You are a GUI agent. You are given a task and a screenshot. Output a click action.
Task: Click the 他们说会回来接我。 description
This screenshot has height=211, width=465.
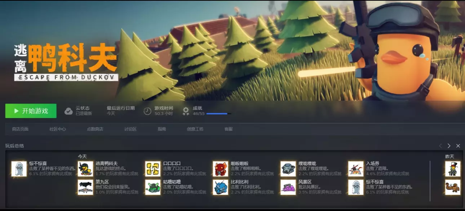(x=112, y=187)
